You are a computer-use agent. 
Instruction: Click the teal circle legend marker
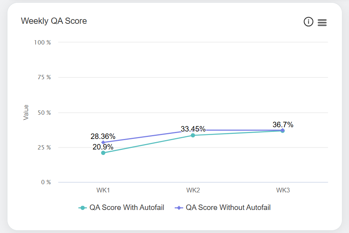(x=82, y=208)
